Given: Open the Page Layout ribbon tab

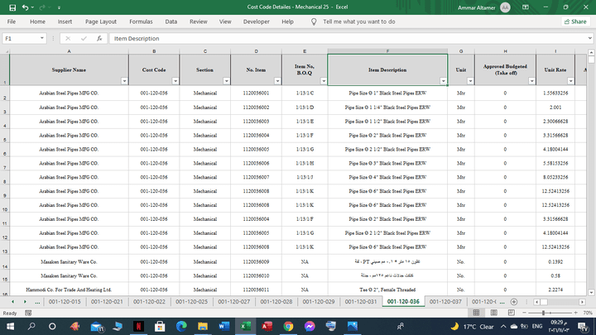Looking at the screenshot, I should pos(101,22).
